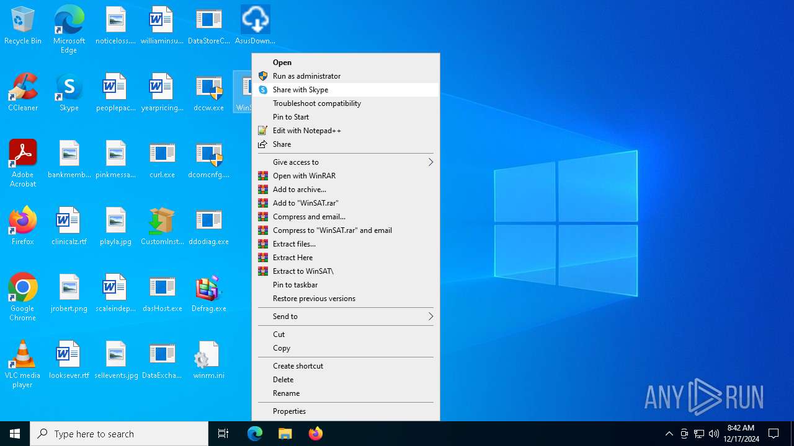Select the winrm.ini file icon
794x446 pixels.
point(208,360)
